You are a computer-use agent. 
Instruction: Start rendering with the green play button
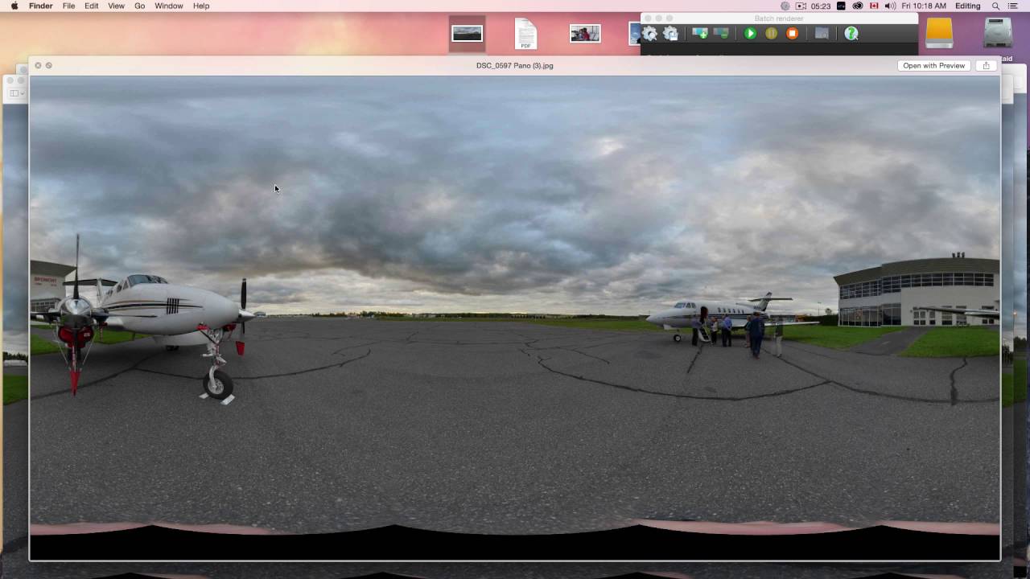(750, 34)
